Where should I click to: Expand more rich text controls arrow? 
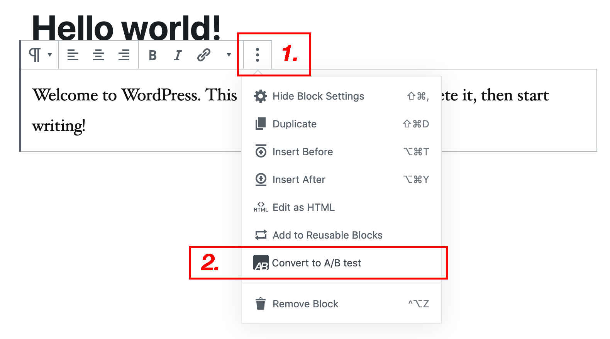click(x=229, y=54)
